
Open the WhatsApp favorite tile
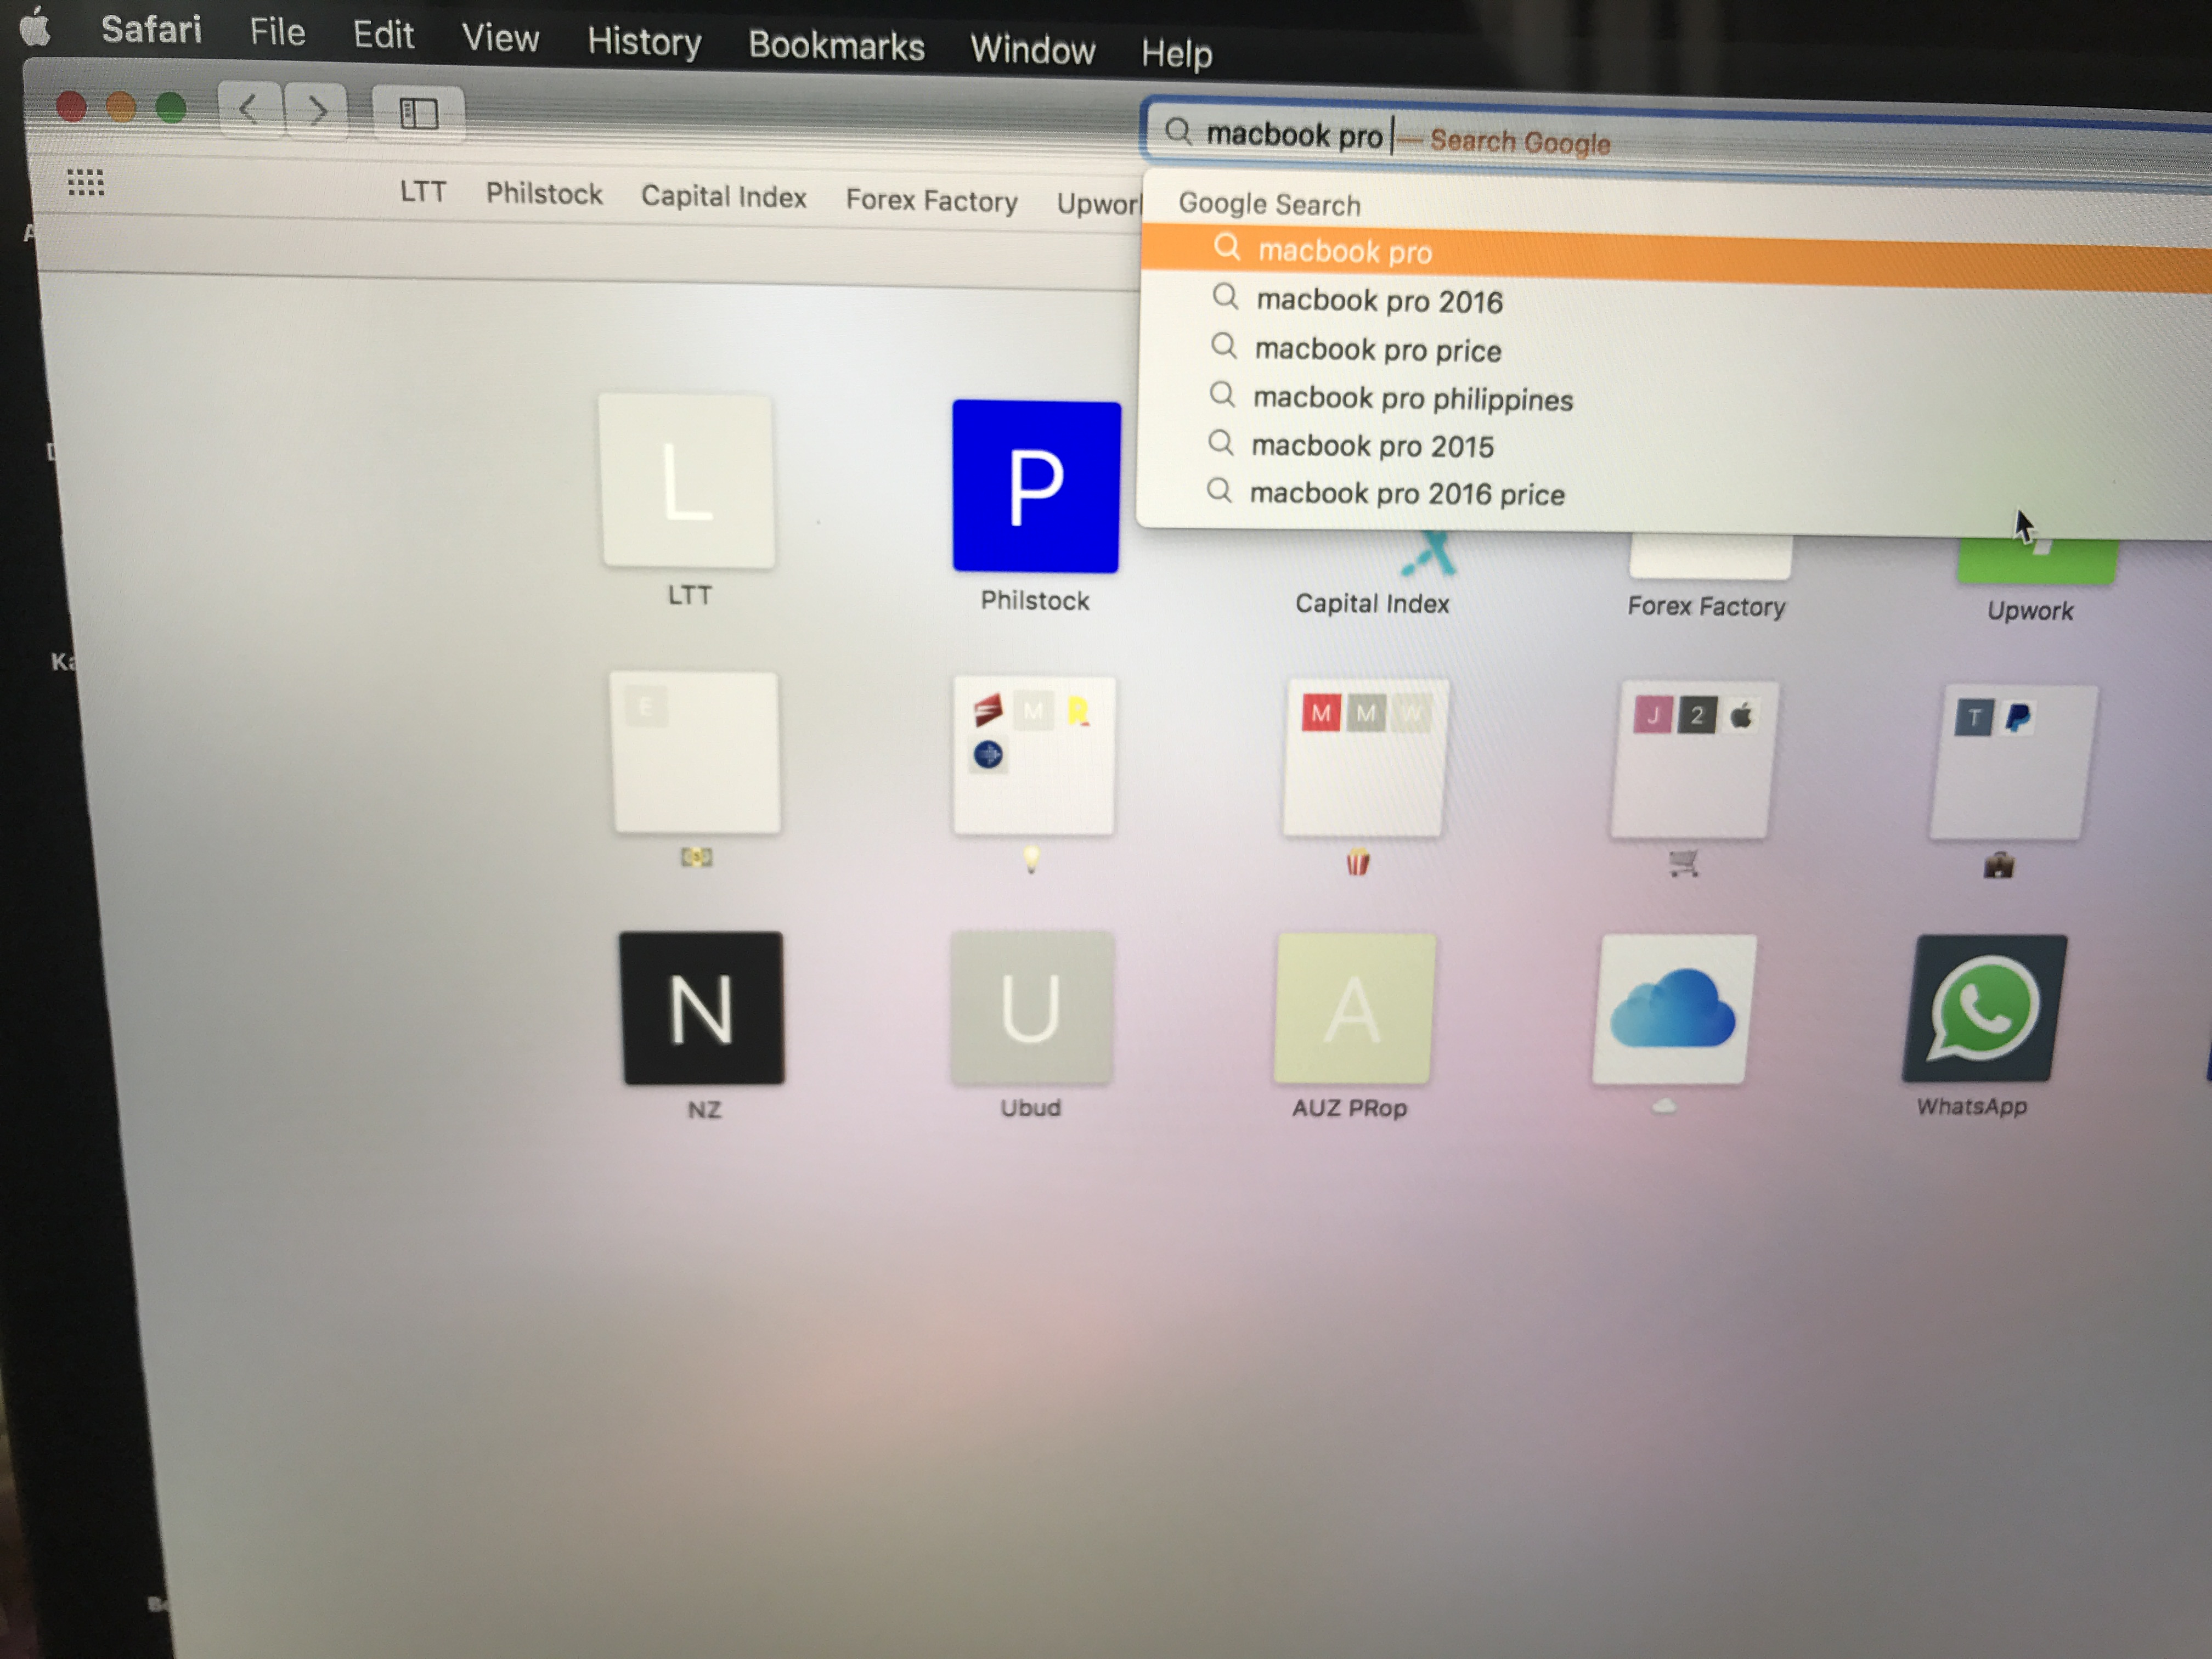tap(1984, 1008)
